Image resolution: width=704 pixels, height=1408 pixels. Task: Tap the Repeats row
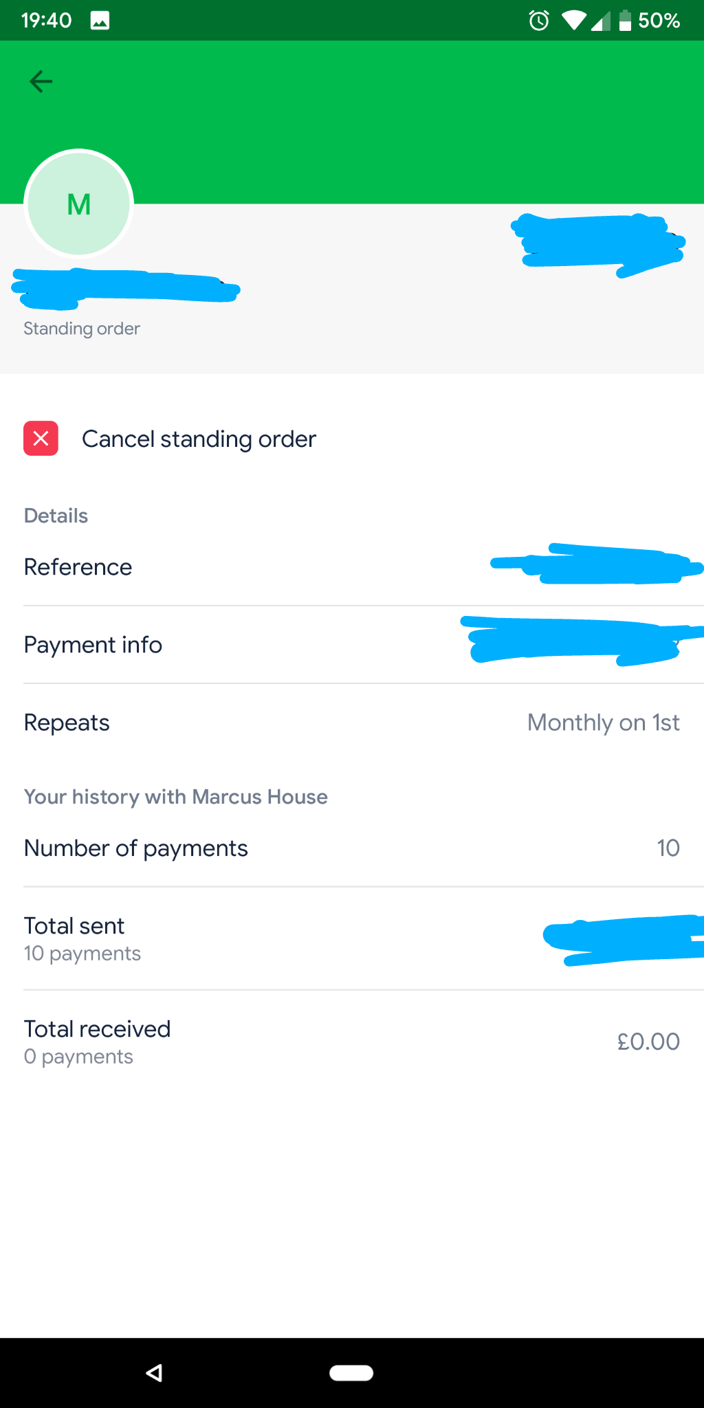[352, 723]
